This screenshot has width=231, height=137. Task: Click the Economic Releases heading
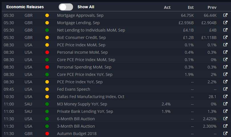point(25,7)
